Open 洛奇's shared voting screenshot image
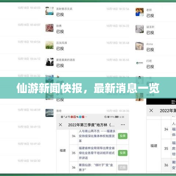The height and width of the screenshot is (176, 176). 92,143
